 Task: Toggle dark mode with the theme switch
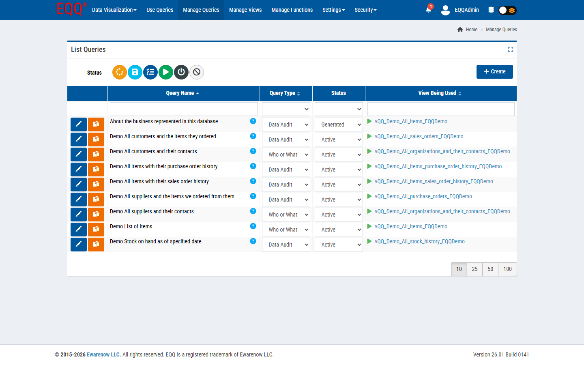point(507,10)
